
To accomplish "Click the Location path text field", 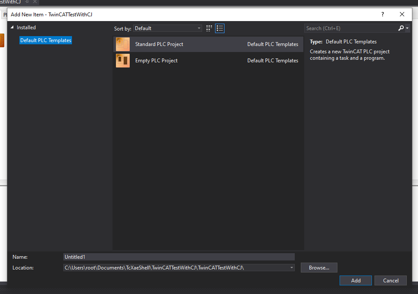I will point(176,268).
